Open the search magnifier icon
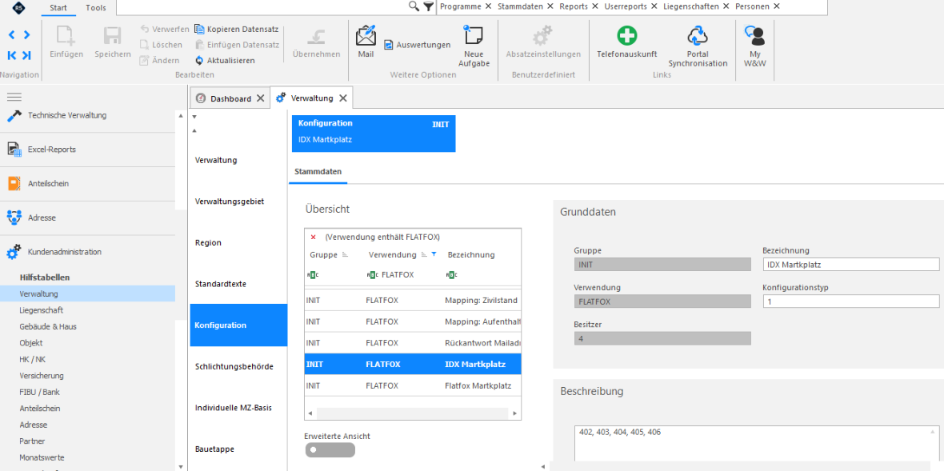Screen dimensions: 944x471 [x=414, y=6]
